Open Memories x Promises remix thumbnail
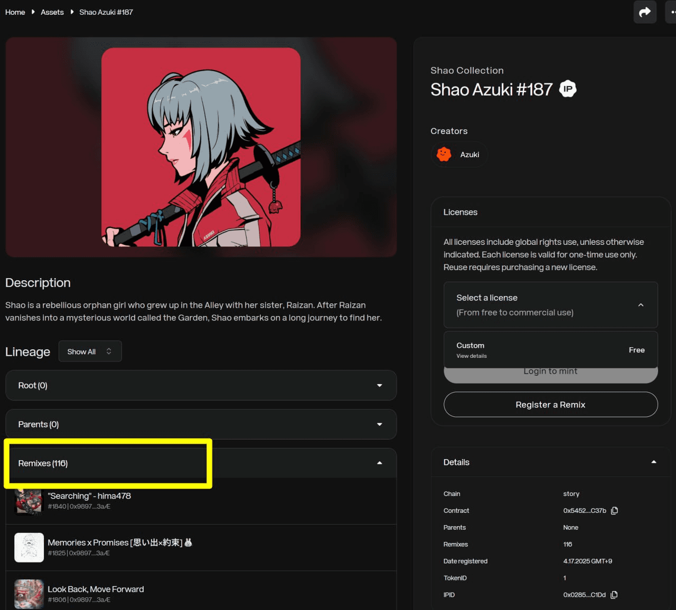The image size is (676, 610). coord(29,547)
